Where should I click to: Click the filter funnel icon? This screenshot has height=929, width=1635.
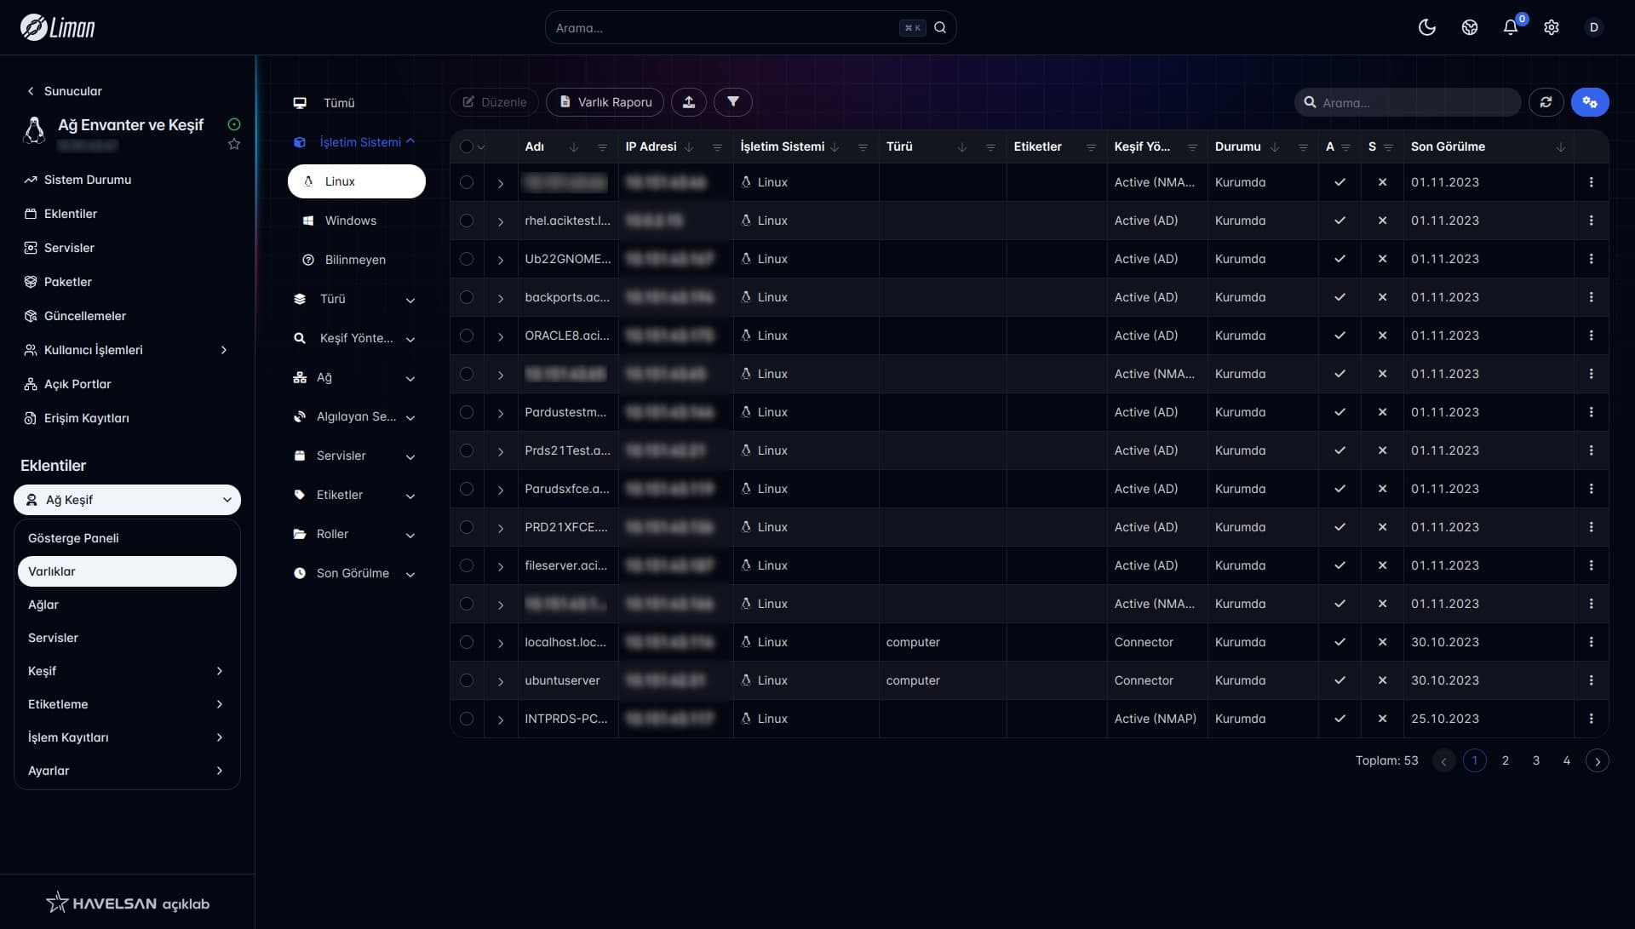click(732, 102)
